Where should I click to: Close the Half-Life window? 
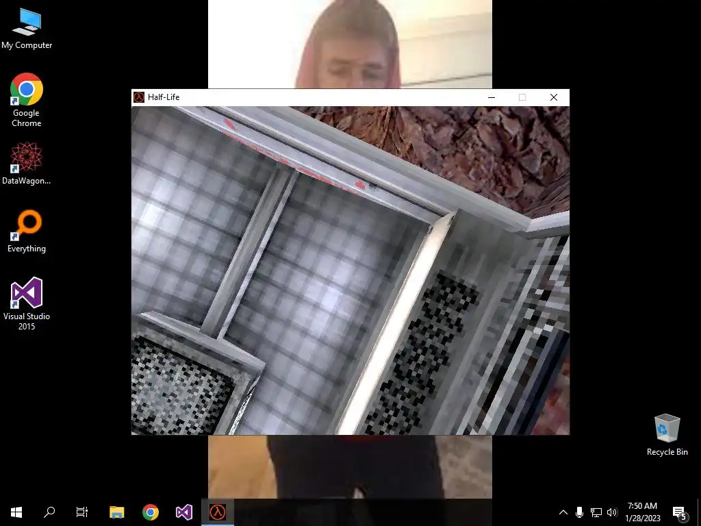tap(553, 97)
